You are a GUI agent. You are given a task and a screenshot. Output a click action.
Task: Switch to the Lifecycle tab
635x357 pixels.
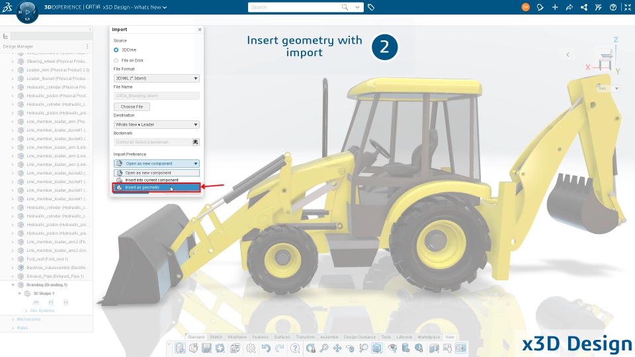(x=404, y=337)
